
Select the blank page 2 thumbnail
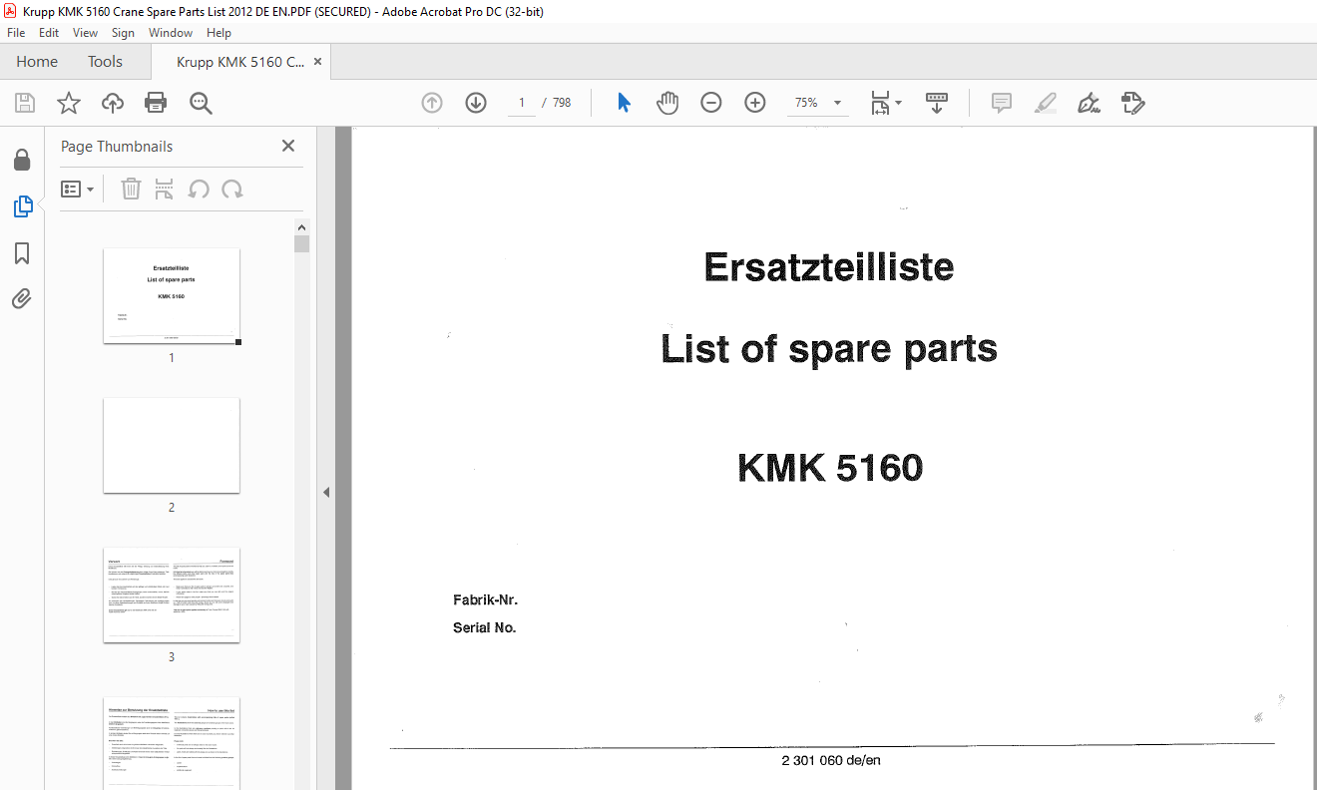point(172,445)
